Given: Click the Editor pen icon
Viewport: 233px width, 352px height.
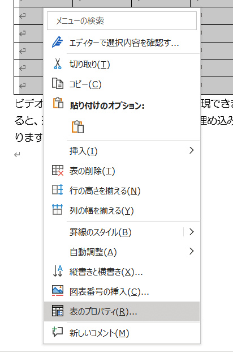Looking at the screenshot, I should [x=57, y=42].
